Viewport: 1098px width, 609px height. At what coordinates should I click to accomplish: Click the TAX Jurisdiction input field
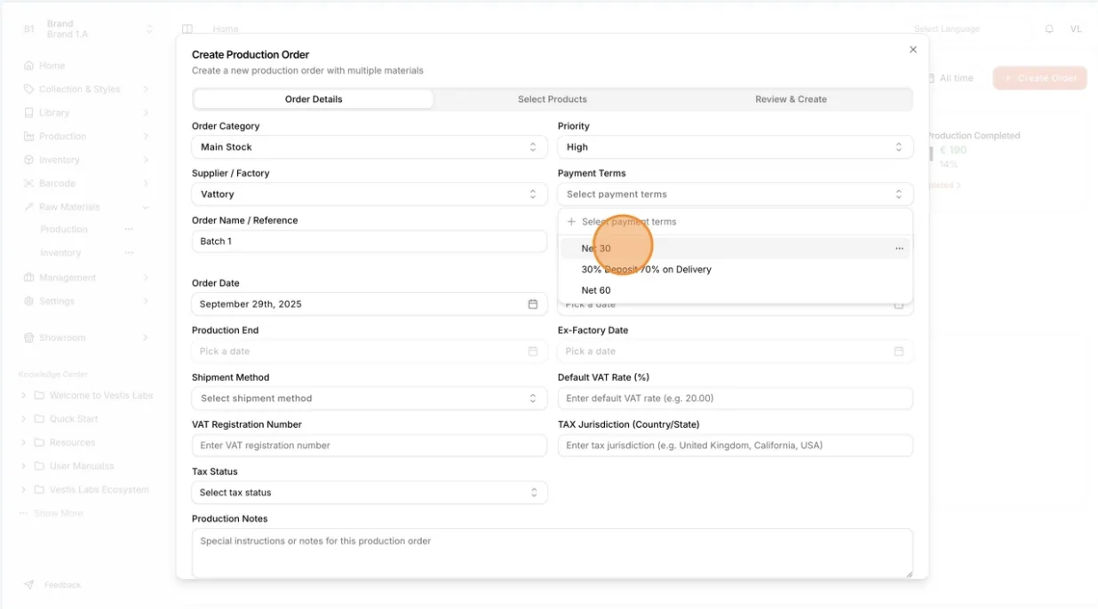click(x=735, y=446)
